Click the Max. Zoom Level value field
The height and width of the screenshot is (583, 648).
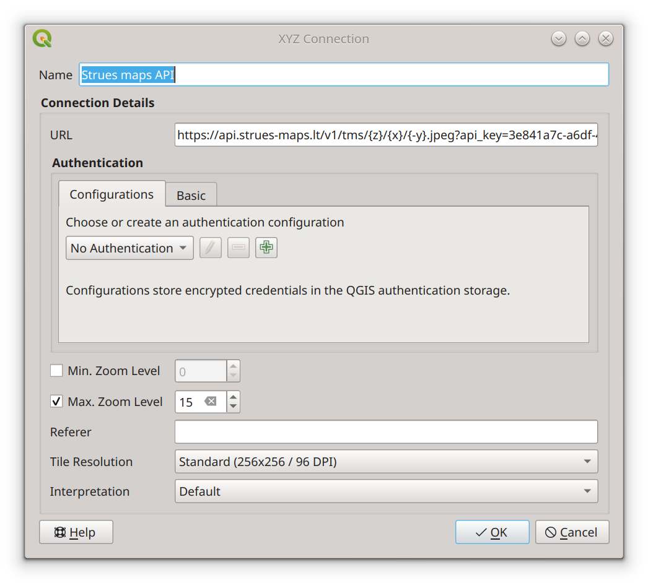(201, 402)
